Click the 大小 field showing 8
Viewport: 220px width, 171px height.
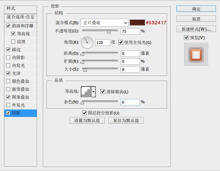click(130, 69)
